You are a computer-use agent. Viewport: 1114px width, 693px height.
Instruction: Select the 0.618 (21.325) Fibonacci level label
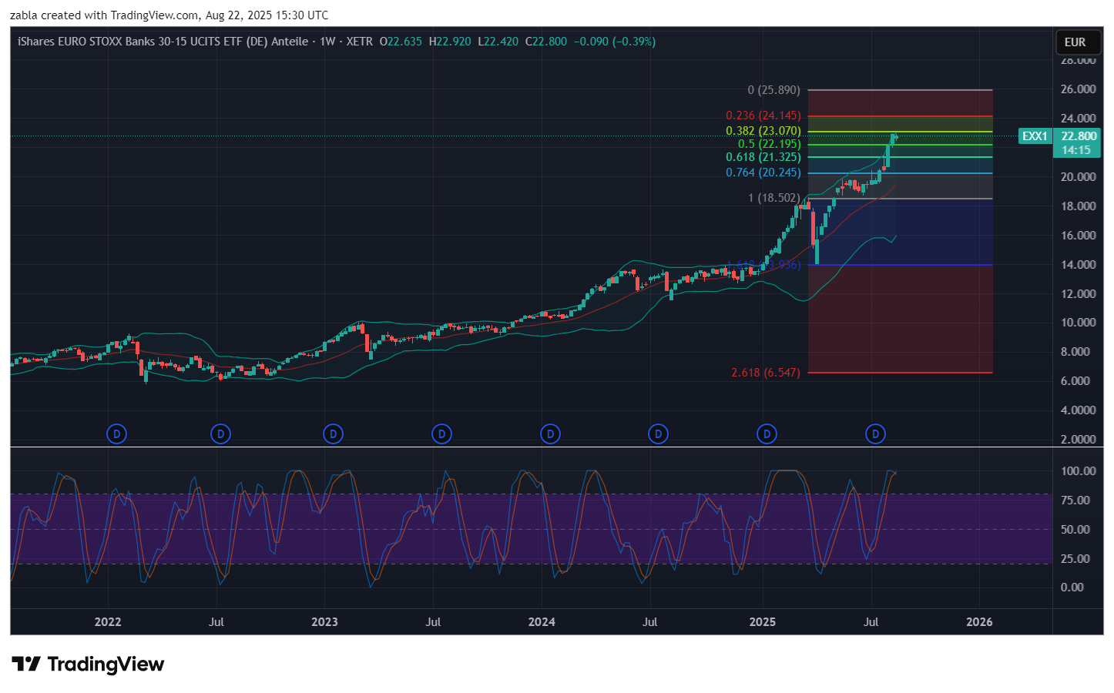763,157
